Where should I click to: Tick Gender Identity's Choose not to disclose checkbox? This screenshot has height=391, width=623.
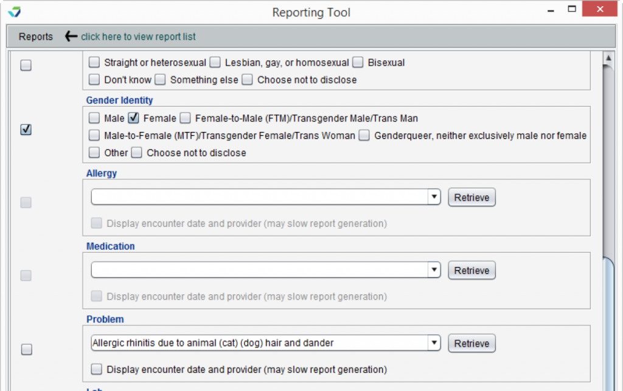click(x=137, y=153)
